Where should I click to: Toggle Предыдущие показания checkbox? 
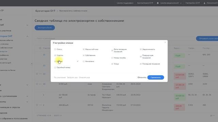click(141, 57)
